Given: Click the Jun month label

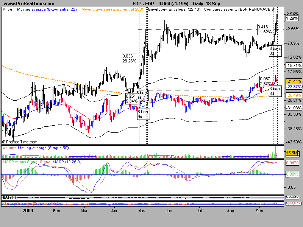Looking at the screenshot, I should [169, 211].
